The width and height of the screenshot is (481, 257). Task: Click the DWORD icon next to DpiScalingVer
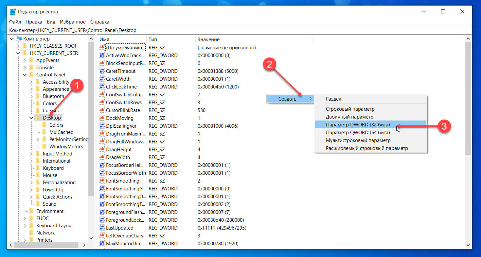pos(102,126)
